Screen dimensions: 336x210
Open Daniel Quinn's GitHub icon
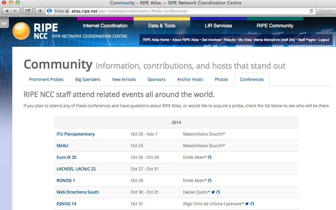point(218,192)
